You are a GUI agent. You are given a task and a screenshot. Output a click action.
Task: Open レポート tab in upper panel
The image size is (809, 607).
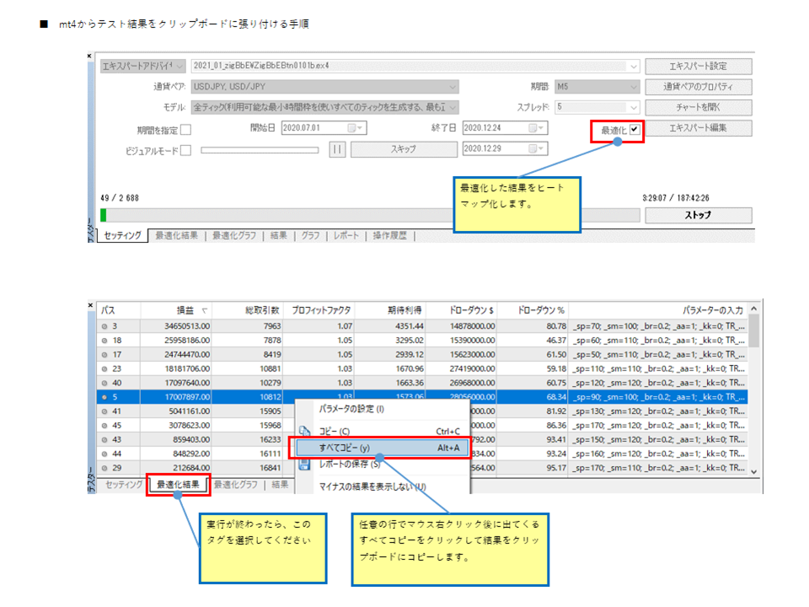346,236
